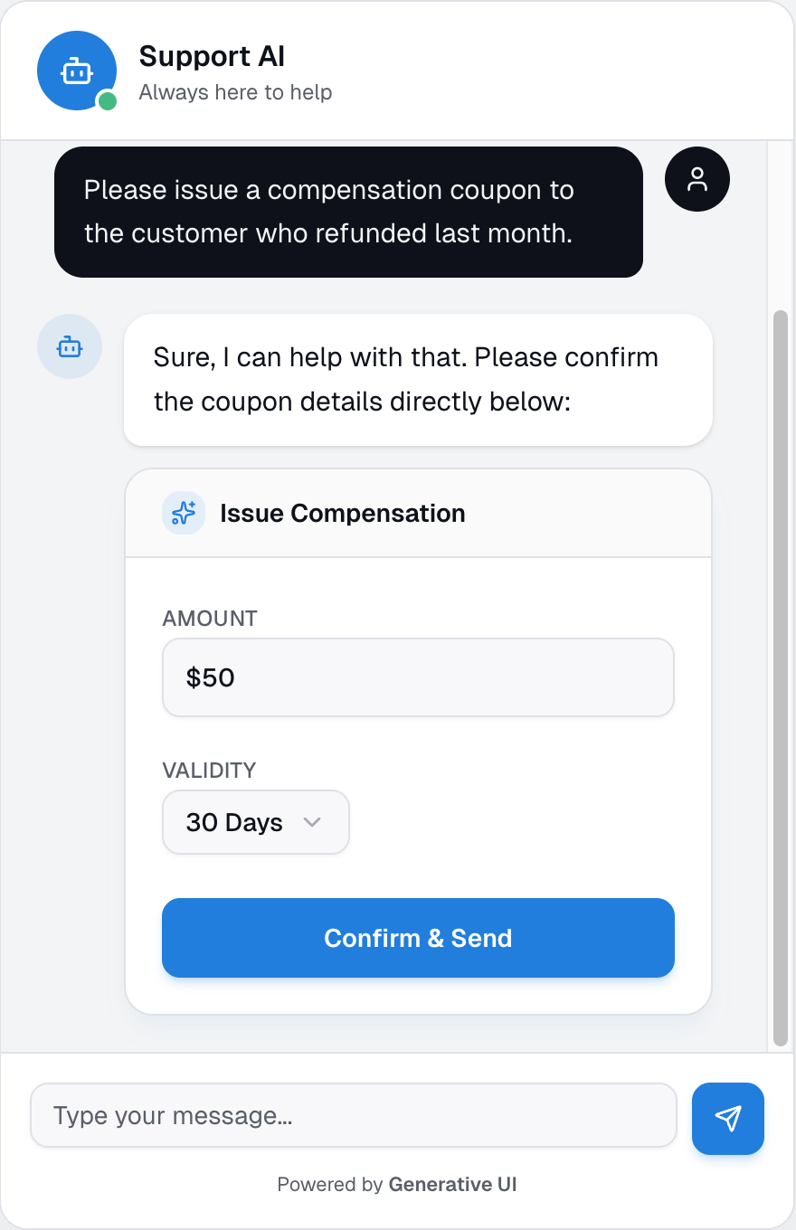Click the Issue Compensation card heading
This screenshot has width=796, height=1230.
click(342, 513)
